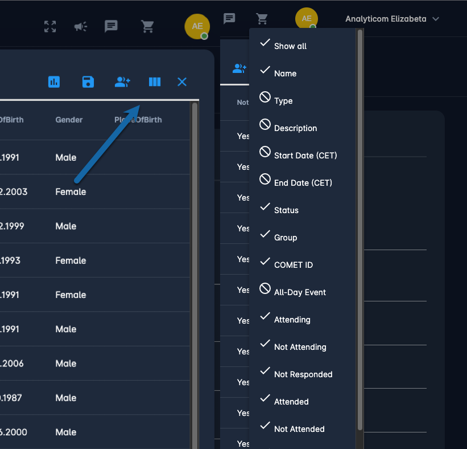Screen dimensions: 467x449
Task: Sort by the Gender column header
Action: coord(69,120)
